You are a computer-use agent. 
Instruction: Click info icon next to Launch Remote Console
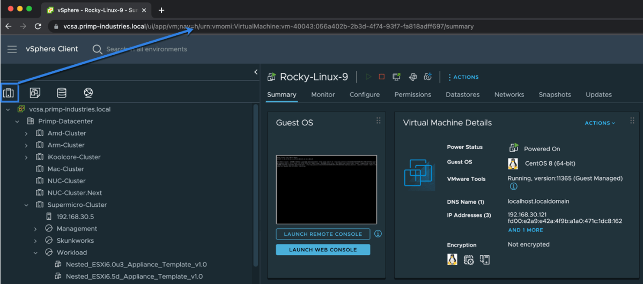pos(378,234)
